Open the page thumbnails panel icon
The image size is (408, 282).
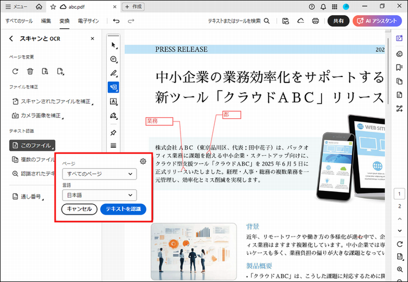[x=399, y=81]
